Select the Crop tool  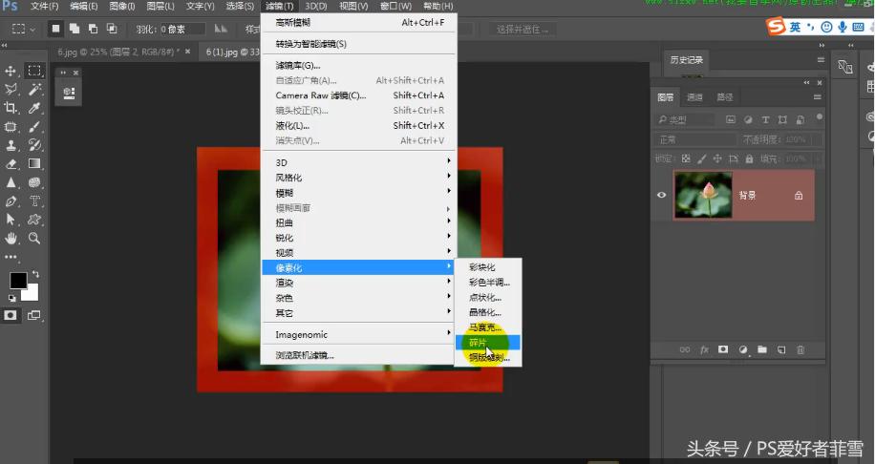pyautogui.click(x=11, y=108)
